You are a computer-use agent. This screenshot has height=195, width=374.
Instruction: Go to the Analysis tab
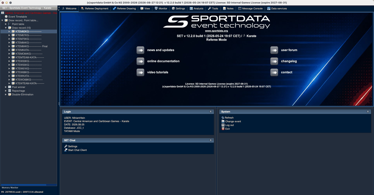[x=196, y=9]
